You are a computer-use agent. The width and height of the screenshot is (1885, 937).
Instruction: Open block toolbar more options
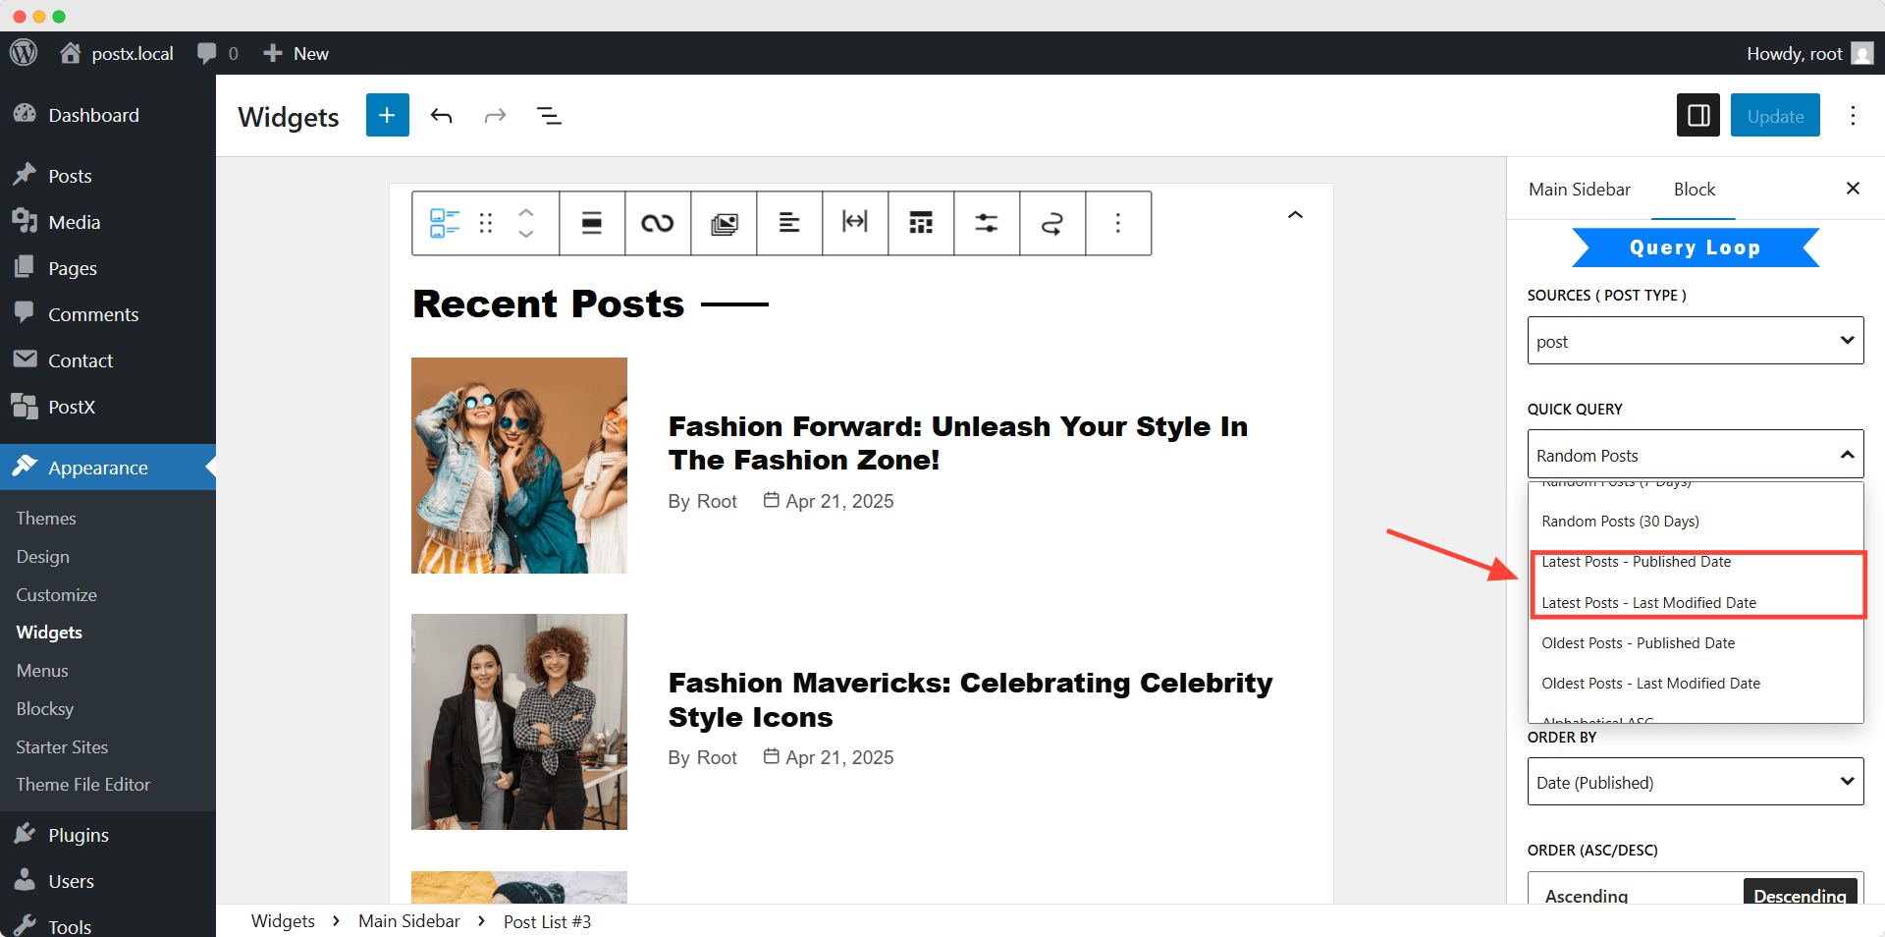pos(1118,223)
